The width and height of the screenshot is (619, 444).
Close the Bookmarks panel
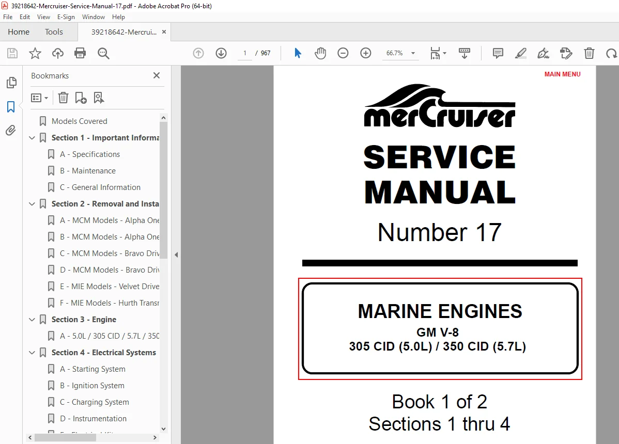click(x=157, y=75)
